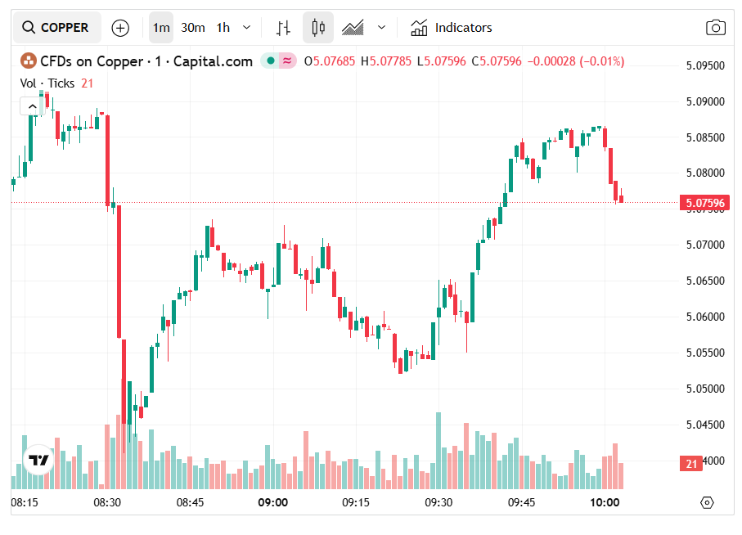Select the candlestick chart style icon

pos(318,28)
